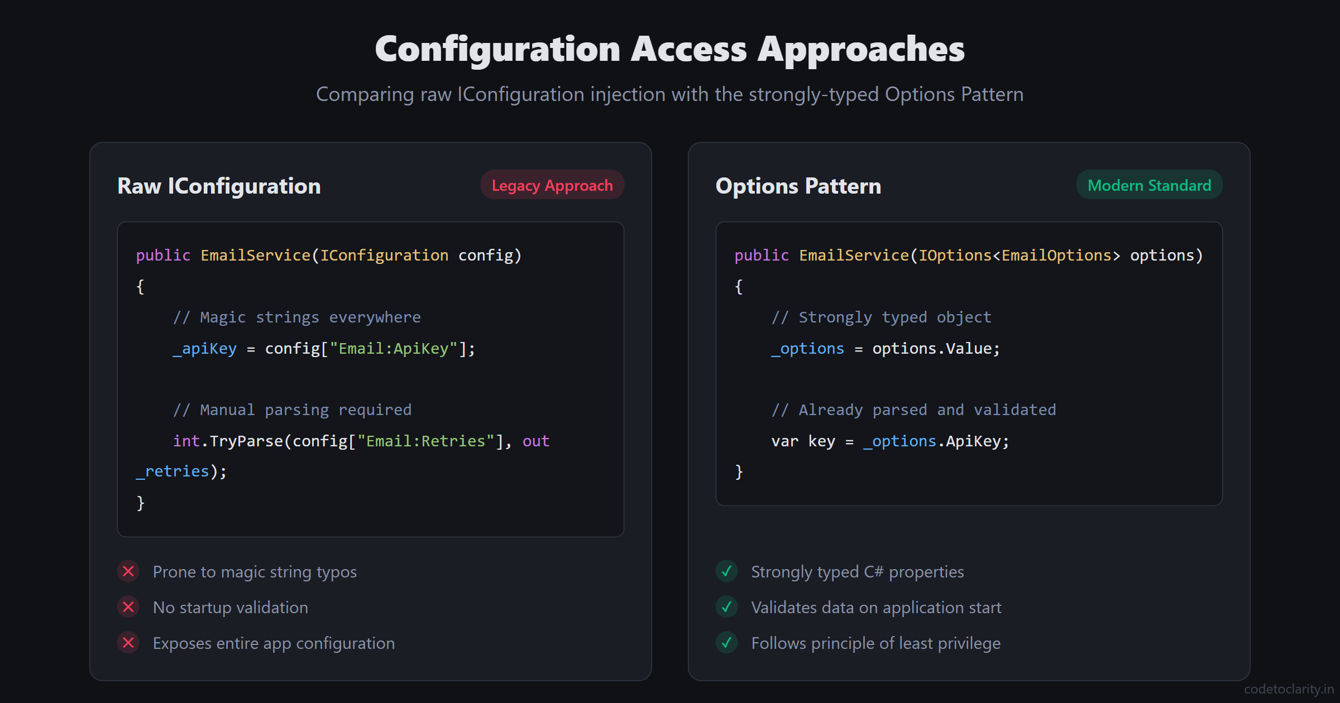Click the IOptions<EmailOptions> parameter type
The height and width of the screenshot is (703, 1340).
point(1020,256)
